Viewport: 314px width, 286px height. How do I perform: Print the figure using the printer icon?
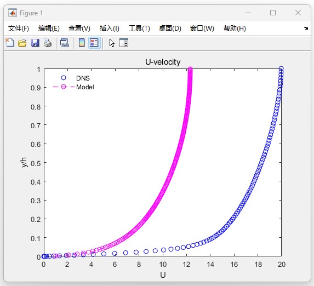click(48, 43)
